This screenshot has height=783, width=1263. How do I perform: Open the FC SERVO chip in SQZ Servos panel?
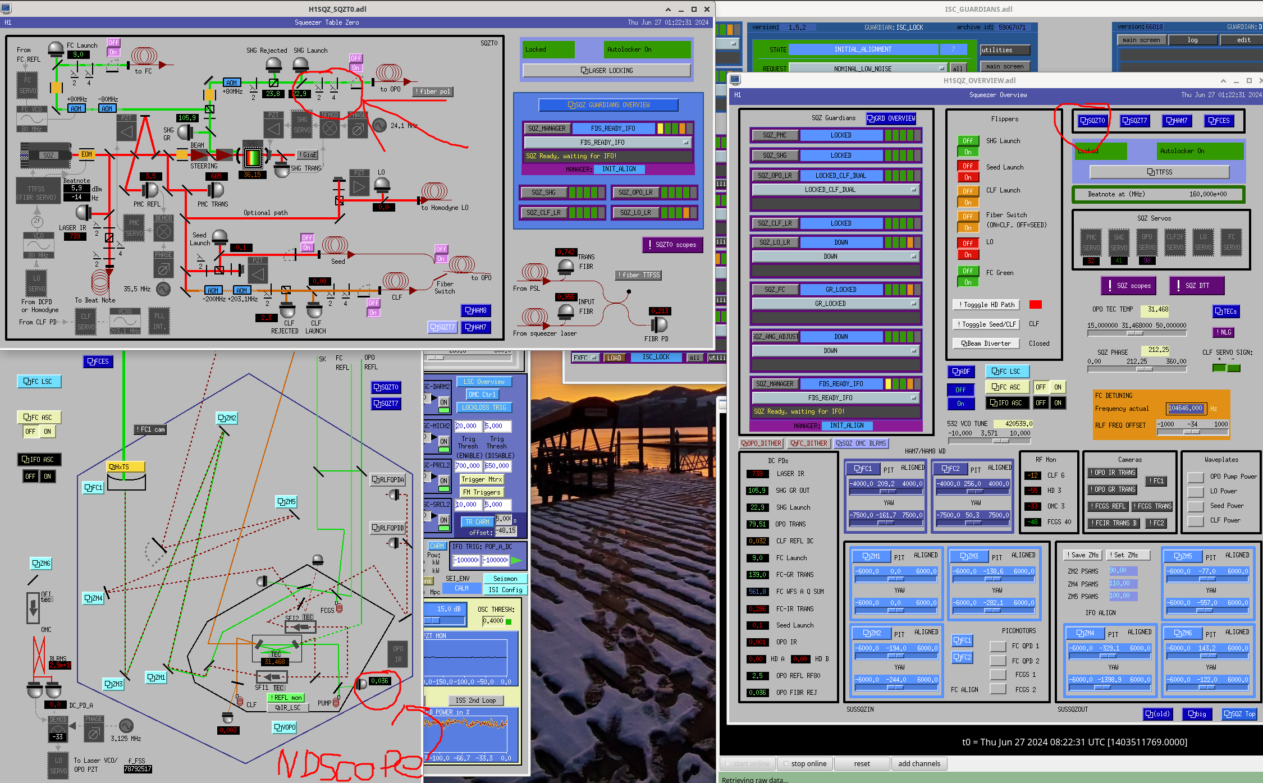click(x=1231, y=242)
